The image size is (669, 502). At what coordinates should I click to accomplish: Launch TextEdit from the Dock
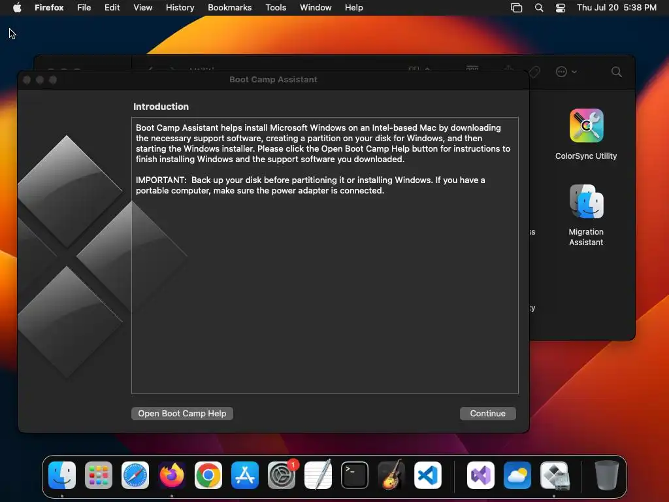pos(318,475)
